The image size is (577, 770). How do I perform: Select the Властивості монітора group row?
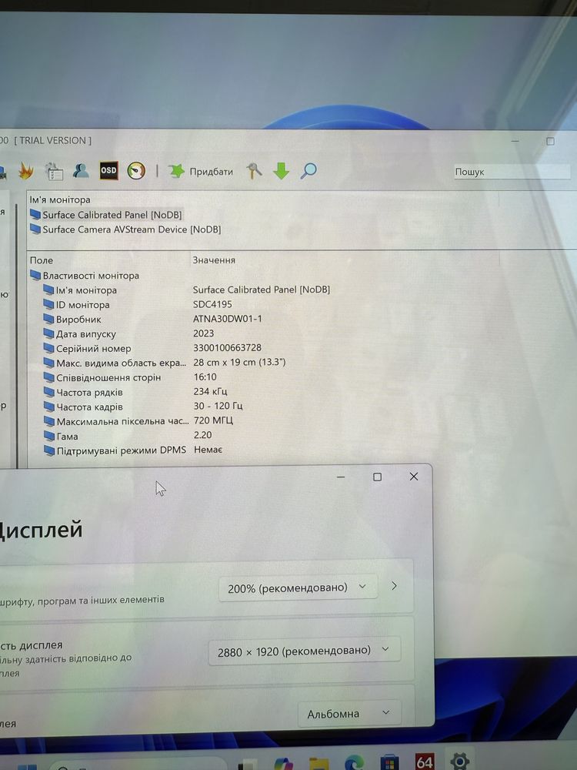coord(85,276)
